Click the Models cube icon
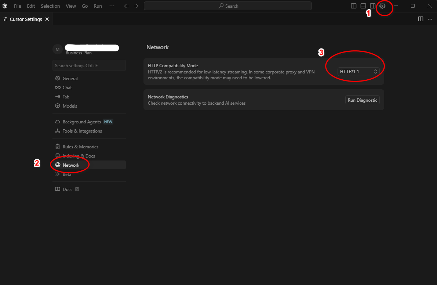Screen dimensions: 437x285 58,106
